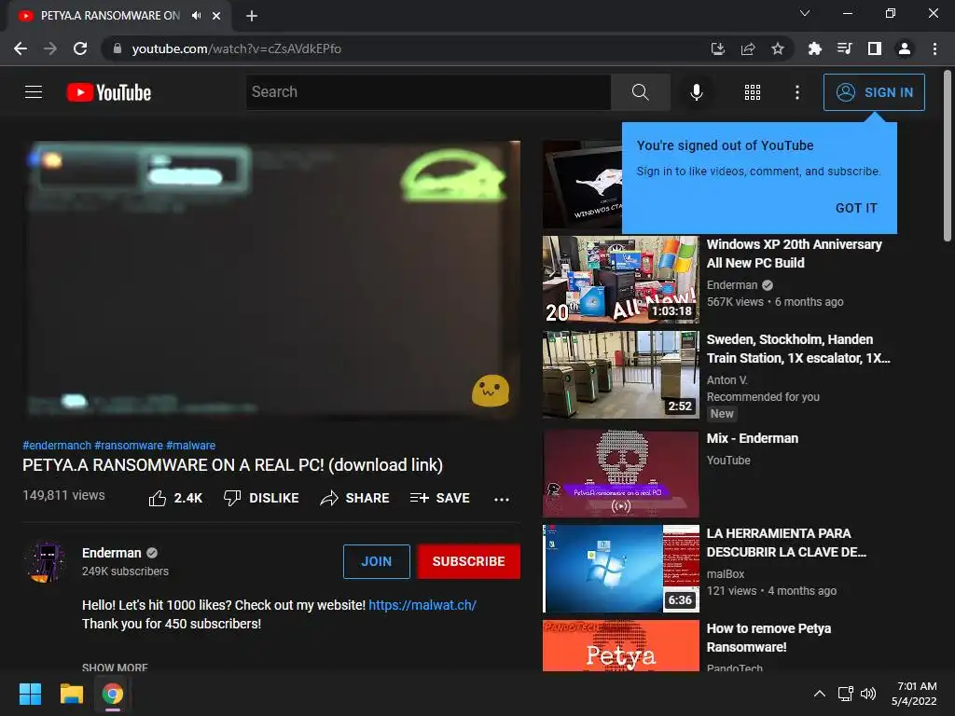Dislike the video

[x=261, y=498]
